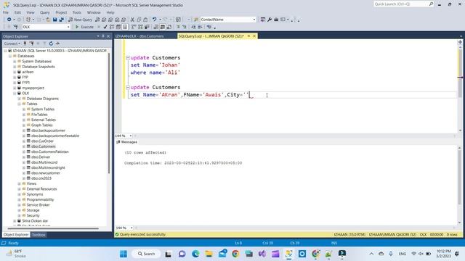Click the Increase Indent icon
The height and width of the screenshot is (261, 465).
pyautogui.click(x=200, y=27)
